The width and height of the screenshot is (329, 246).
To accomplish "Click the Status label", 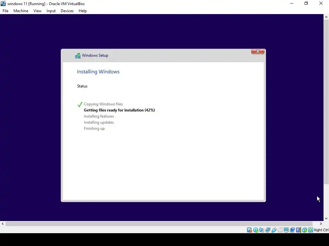I will coord(82,86).
